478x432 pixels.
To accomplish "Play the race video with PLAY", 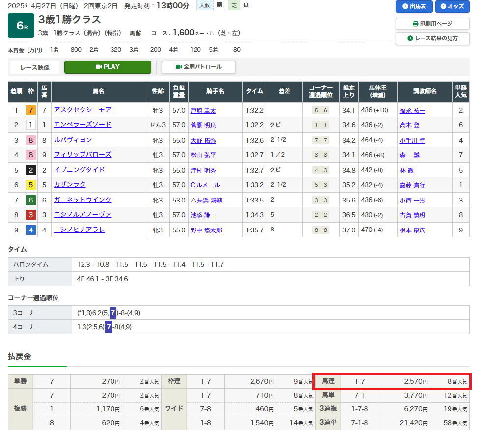I will [x=108, y=67].
